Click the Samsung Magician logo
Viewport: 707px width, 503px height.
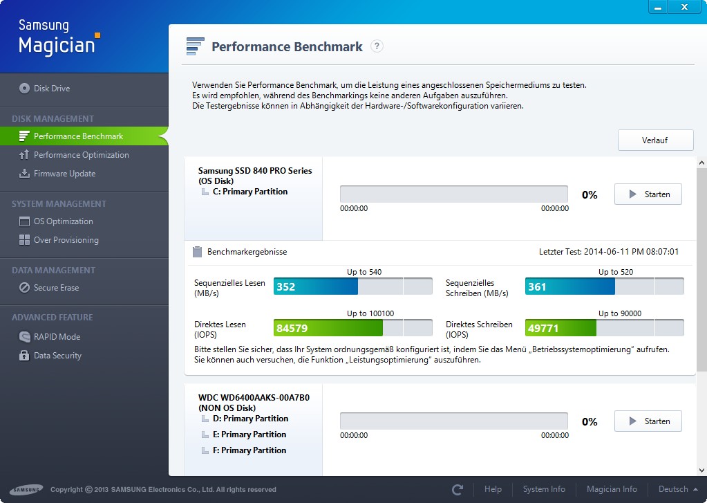(59, 37)
